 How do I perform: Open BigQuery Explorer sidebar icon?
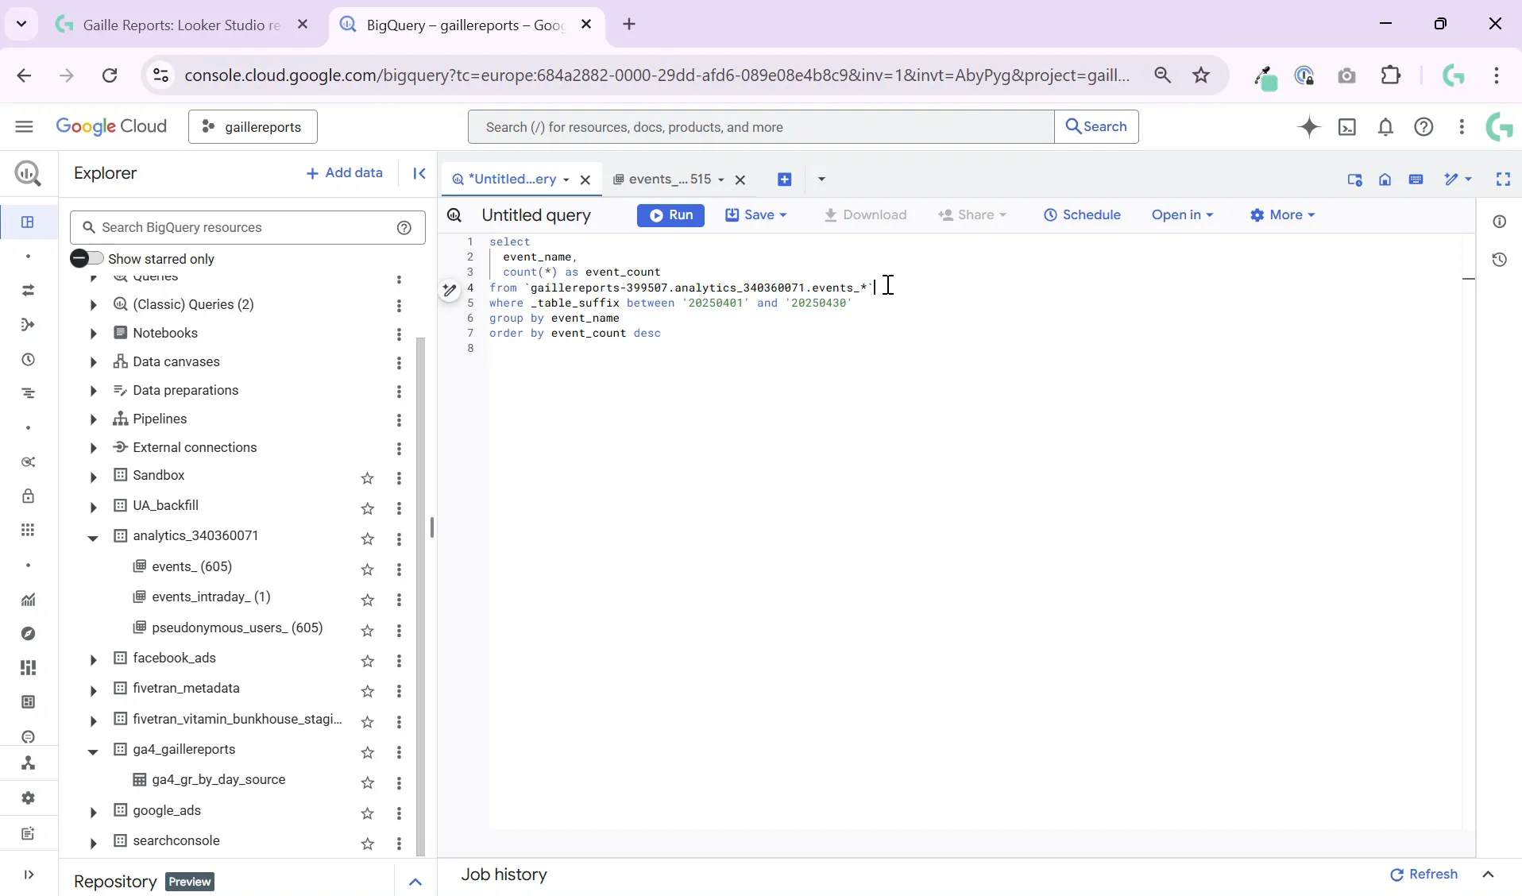[28, 222]
